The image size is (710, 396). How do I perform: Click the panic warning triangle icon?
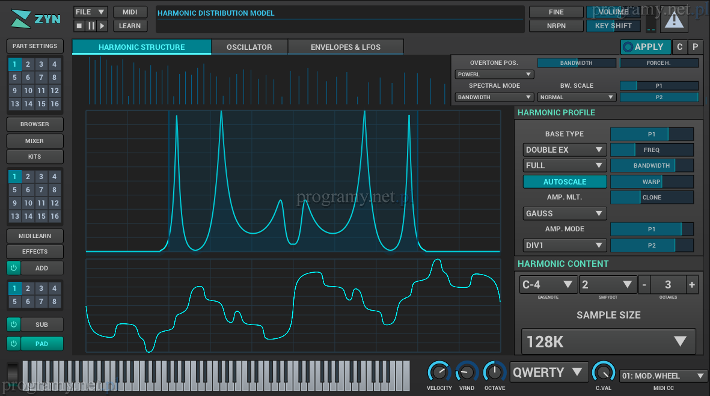674,20
